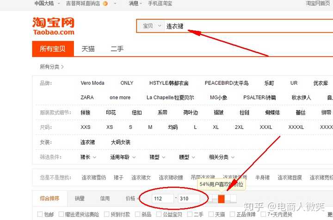Check the 包邮 checkbox

[x=40, y=214]
